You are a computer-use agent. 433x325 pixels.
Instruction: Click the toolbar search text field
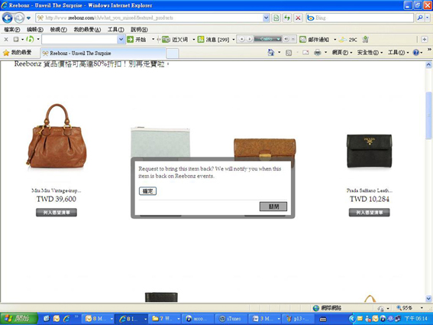[x=79, y=40]
